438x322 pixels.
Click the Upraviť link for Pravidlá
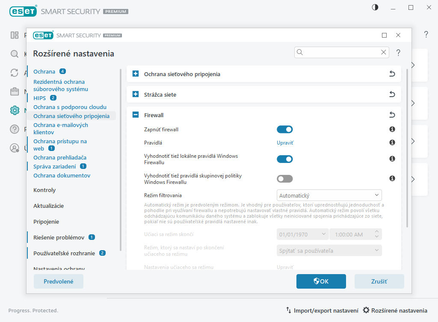coord(285,143)
